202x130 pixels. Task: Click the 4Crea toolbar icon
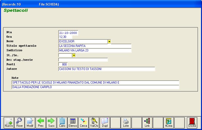click(169, 123)
